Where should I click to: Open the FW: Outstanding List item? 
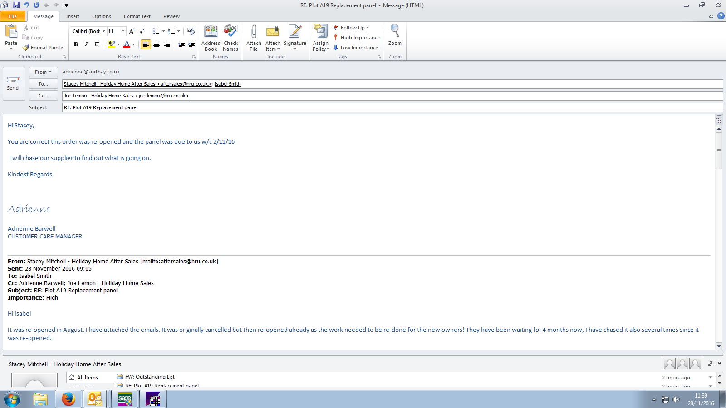point(150,377)
